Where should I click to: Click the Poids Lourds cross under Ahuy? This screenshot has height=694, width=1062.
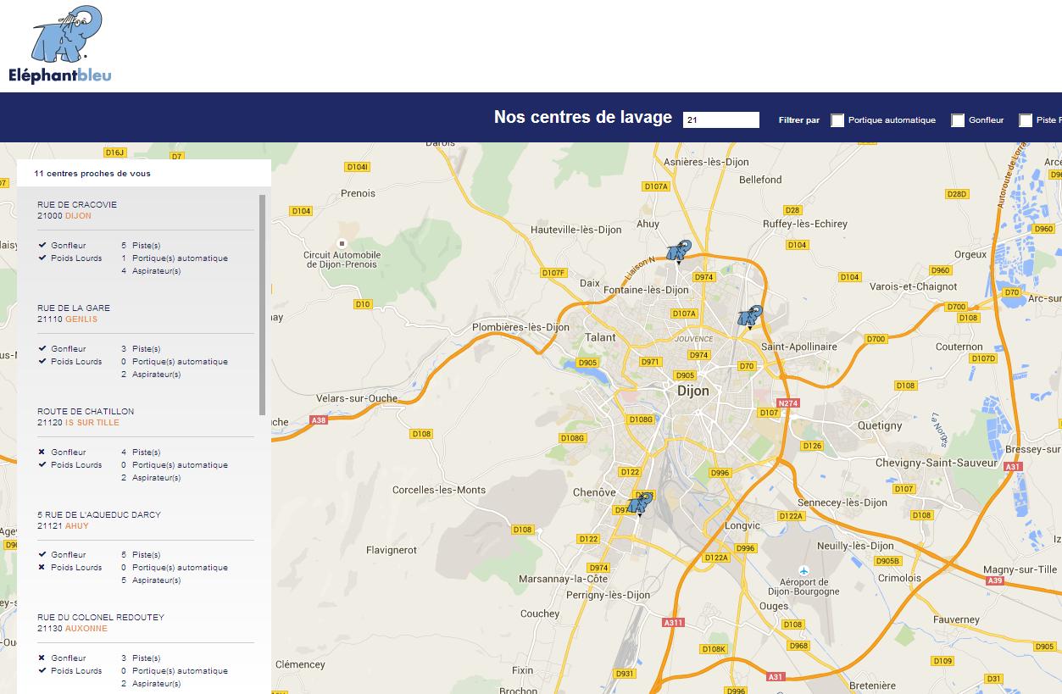(x=42, y=567)
